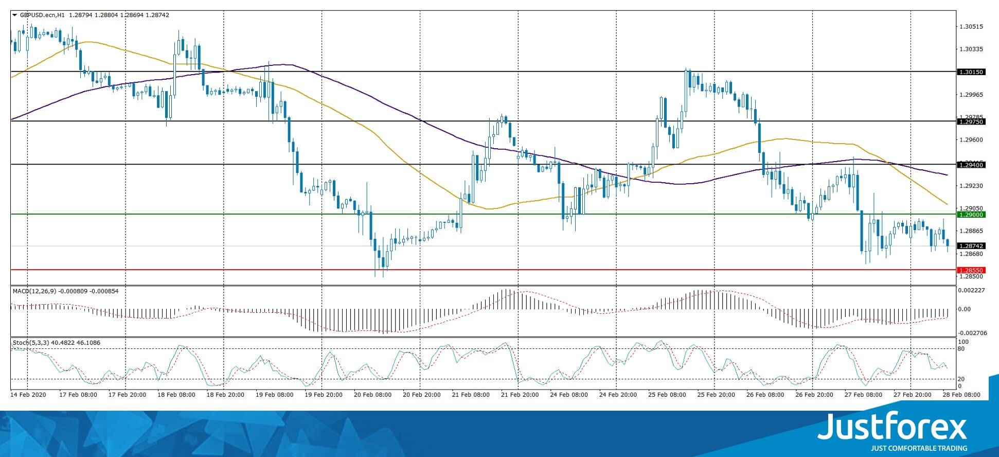
Task: Click the red 1.28550 level label
Action: 971,270
